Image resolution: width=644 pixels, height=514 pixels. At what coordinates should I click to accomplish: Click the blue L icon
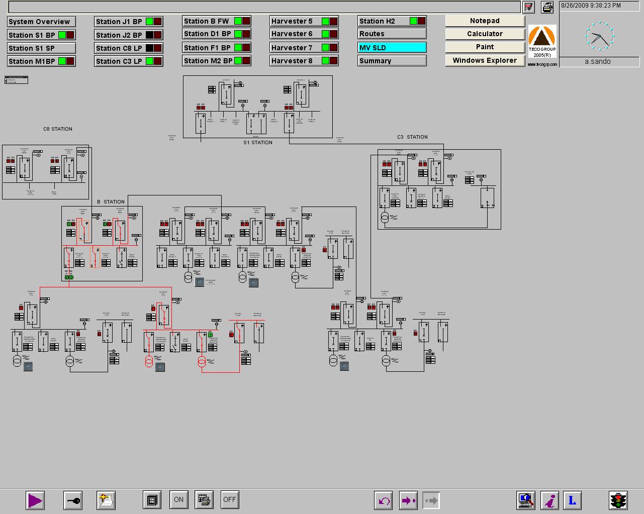point(572,500)
